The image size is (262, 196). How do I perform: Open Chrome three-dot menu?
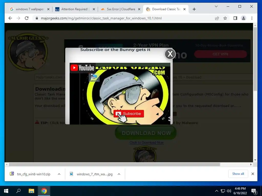[252, 18]
